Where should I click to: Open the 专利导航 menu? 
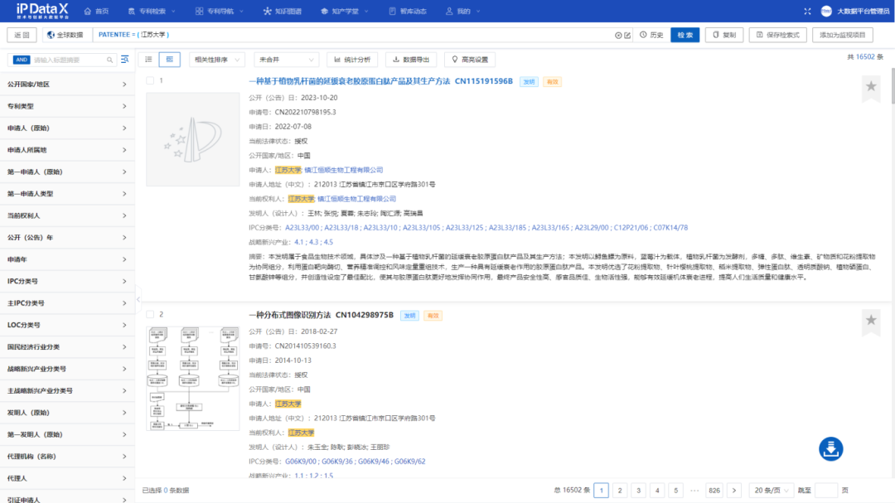(219, 11)
